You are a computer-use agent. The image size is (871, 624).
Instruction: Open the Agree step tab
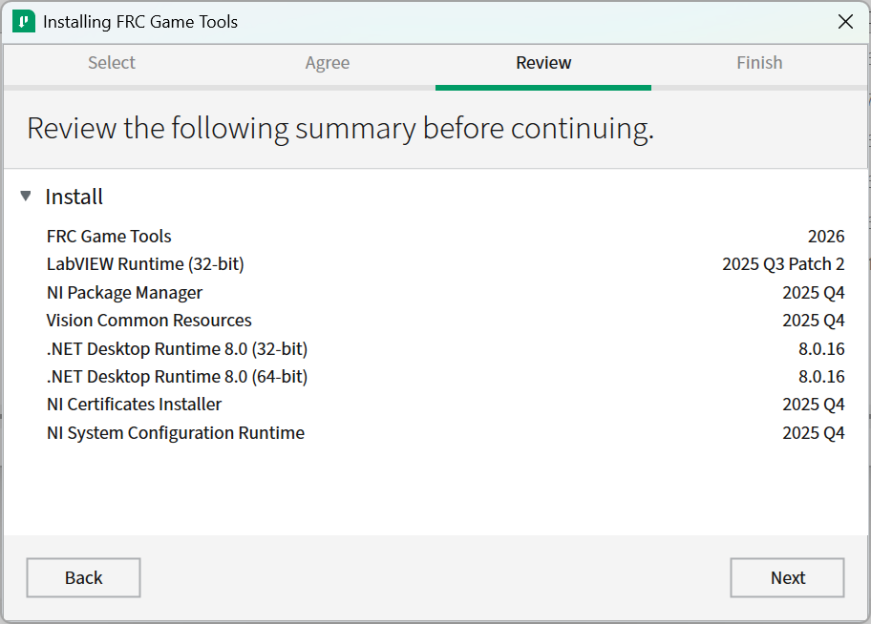327,63
